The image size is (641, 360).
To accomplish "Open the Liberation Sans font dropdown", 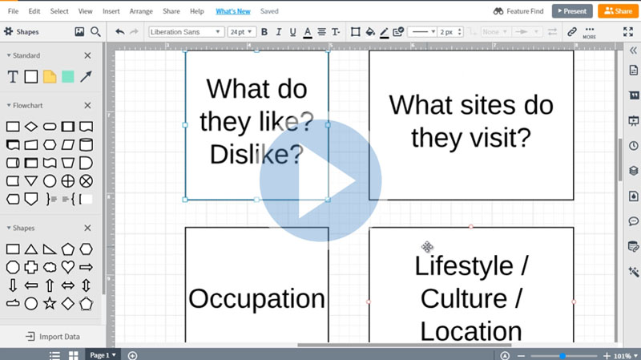I will click(x=186, y=32).
